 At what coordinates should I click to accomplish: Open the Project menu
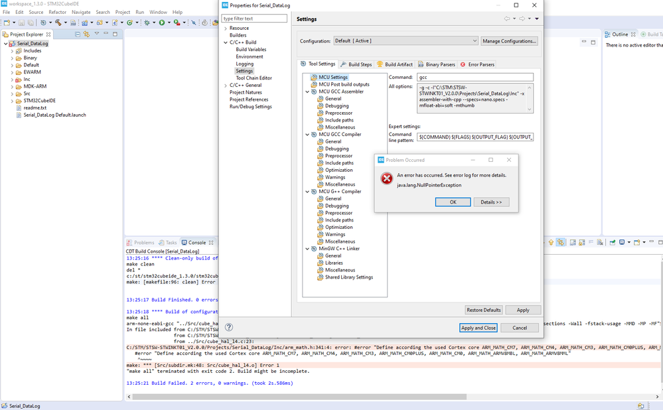pyautogui.click(x=123, y=12)
